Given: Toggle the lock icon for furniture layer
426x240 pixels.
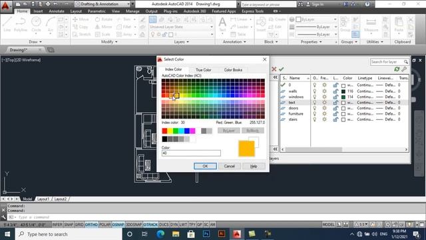Looking at the screenshot, I should tap(335, 114).
